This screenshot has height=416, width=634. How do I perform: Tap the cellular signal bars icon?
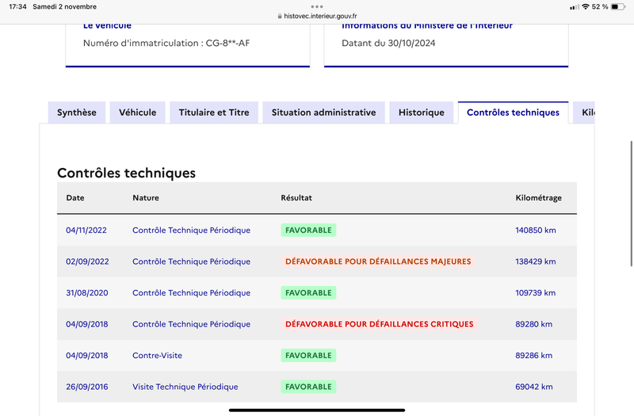click(574, 7)
